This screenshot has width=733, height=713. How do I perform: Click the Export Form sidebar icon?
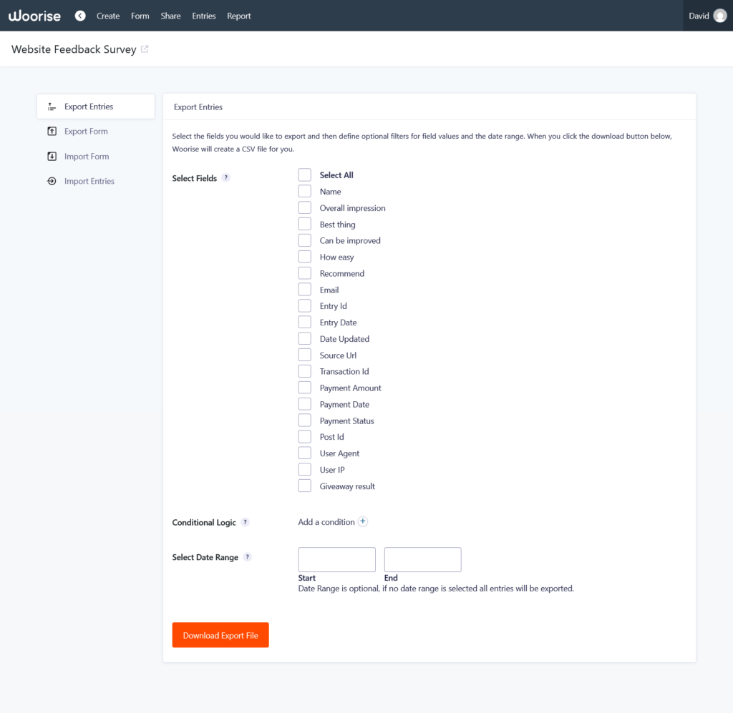point(52,131)
